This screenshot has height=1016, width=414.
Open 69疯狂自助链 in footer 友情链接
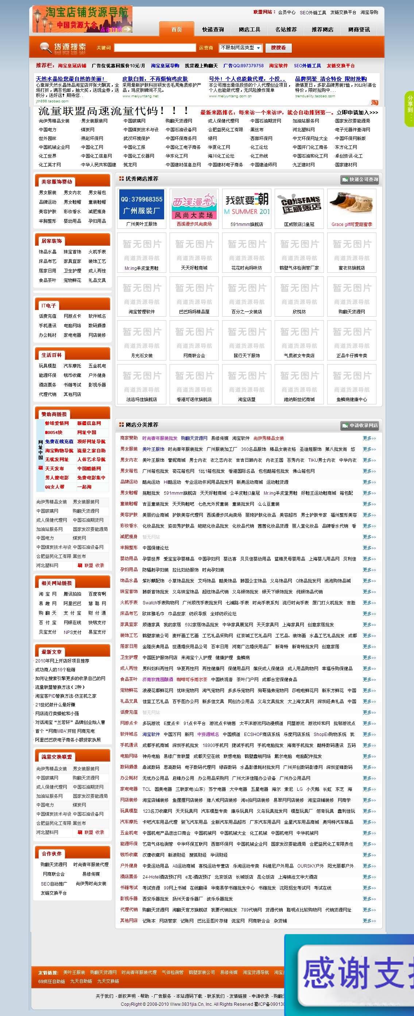(x=51, y=981)
